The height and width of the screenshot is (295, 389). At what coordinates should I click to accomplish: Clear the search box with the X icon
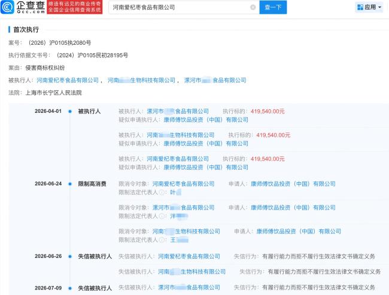coord(253,7)
